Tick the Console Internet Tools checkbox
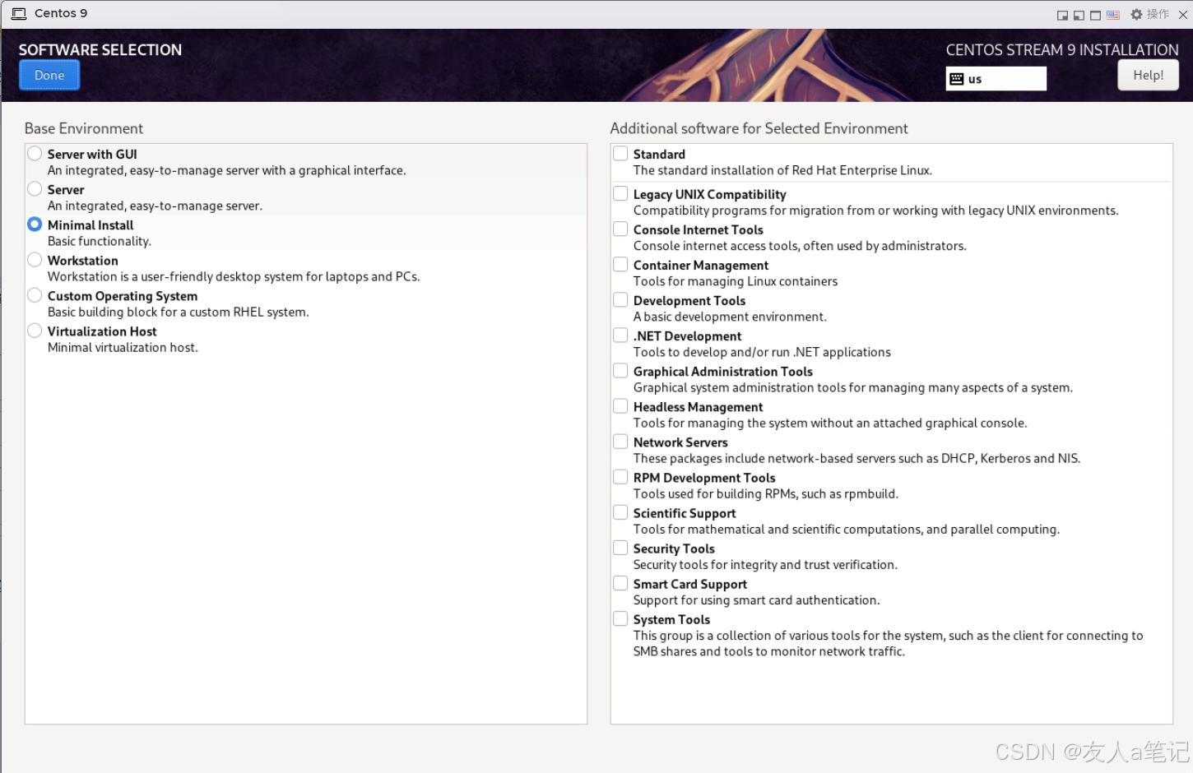Viewport: 1193px width, 773px height. click(x=620, y=229)
